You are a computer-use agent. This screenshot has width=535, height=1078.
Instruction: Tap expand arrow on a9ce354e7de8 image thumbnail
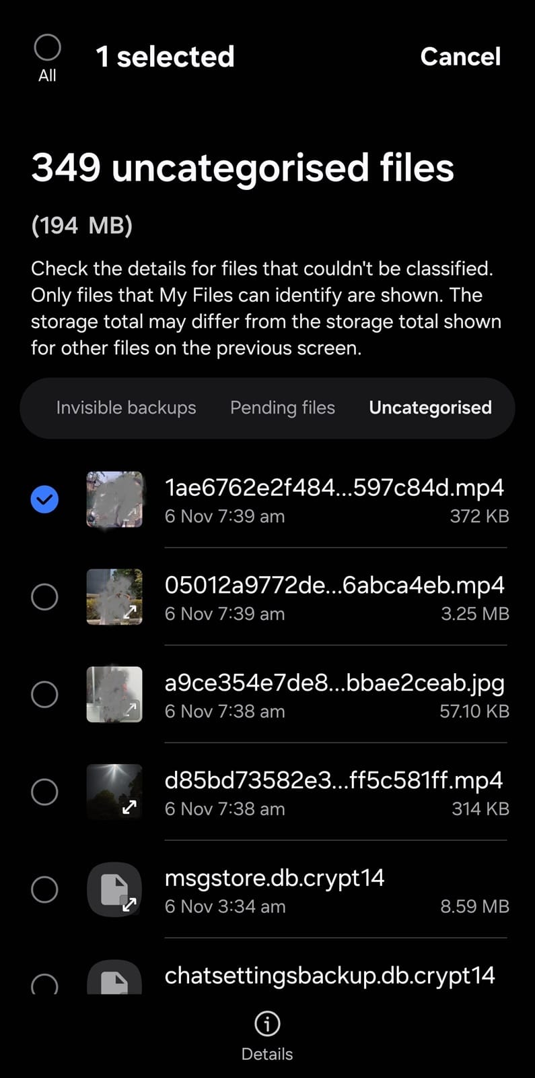tap(131, 709)
